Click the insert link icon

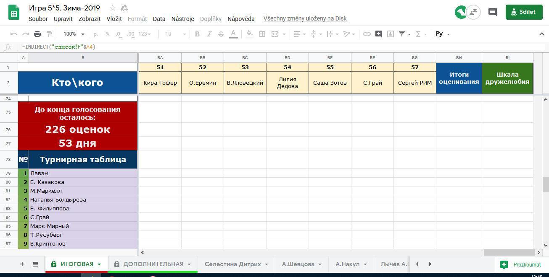pos(367,34)
